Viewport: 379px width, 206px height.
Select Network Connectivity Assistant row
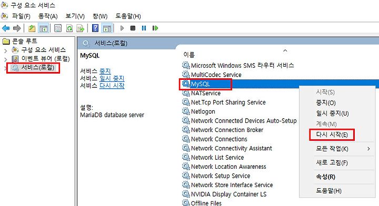[x=231, y=148]
